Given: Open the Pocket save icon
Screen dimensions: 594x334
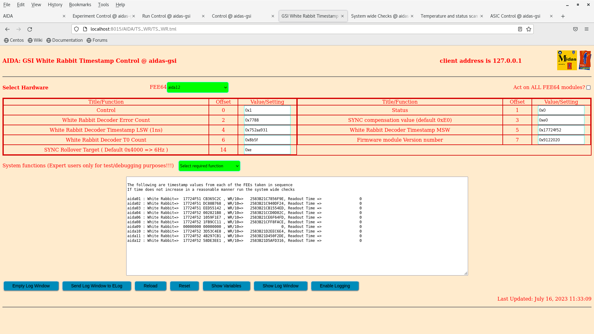Looking at the screenshot, I should click(x=575, y=29).
